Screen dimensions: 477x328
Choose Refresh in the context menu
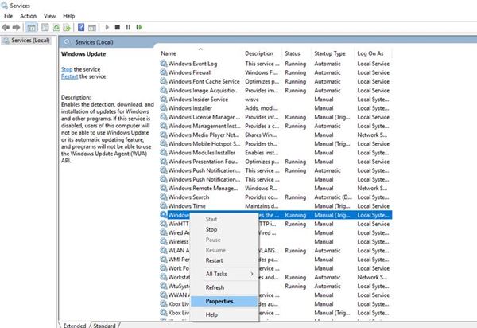point(224,287)
